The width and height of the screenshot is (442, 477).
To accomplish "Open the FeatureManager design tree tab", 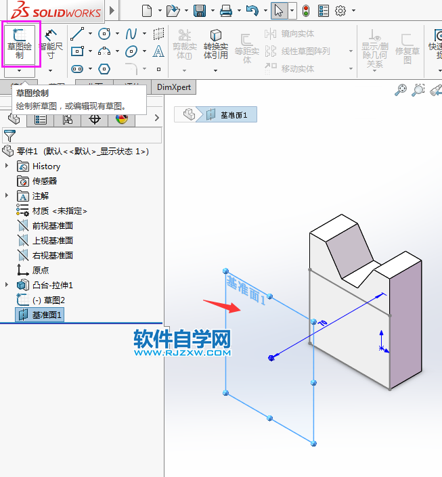I will (x=14, y=119).
